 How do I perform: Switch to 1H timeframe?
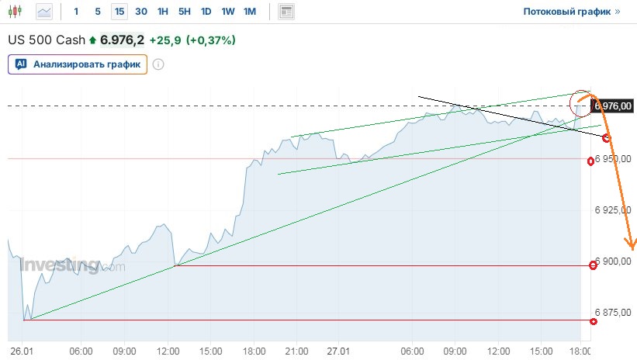[162, 12]
